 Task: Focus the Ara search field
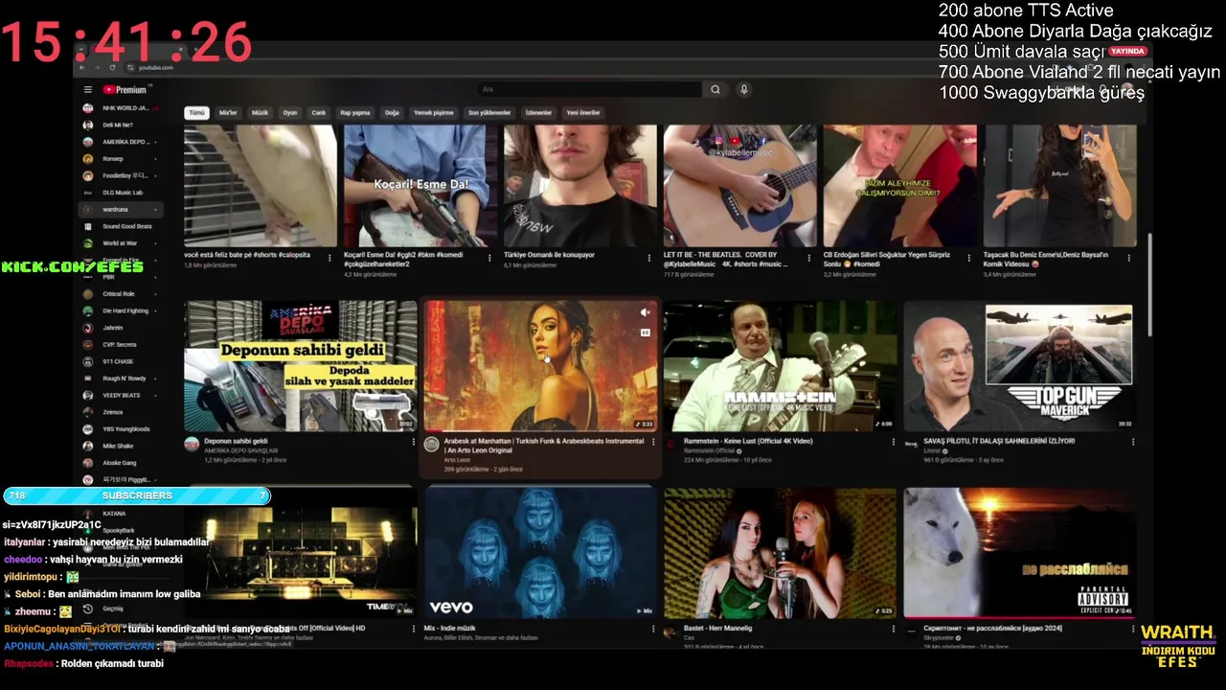pyautogui.click(x=589, y=89)
